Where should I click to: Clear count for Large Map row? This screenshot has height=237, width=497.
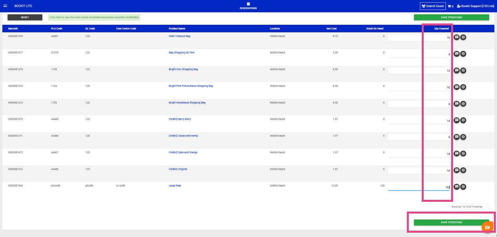pos(463,187)
